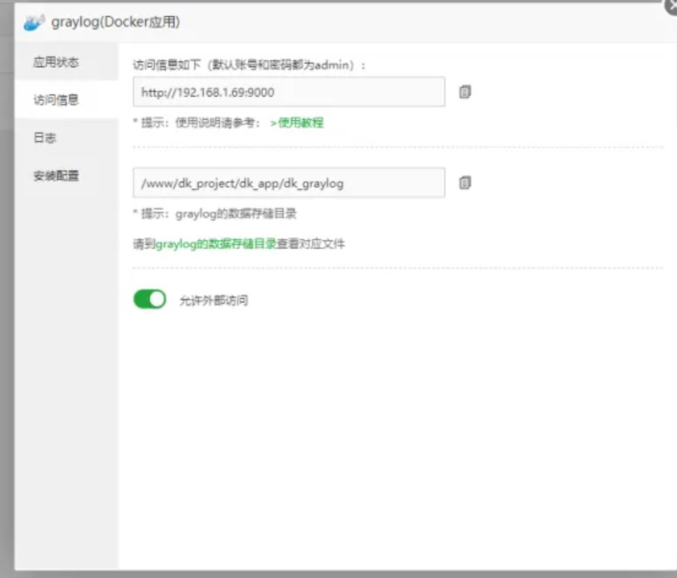Follow the graylog的数据存储目录 green link
The image size is (677, 578).
[216, 244]
